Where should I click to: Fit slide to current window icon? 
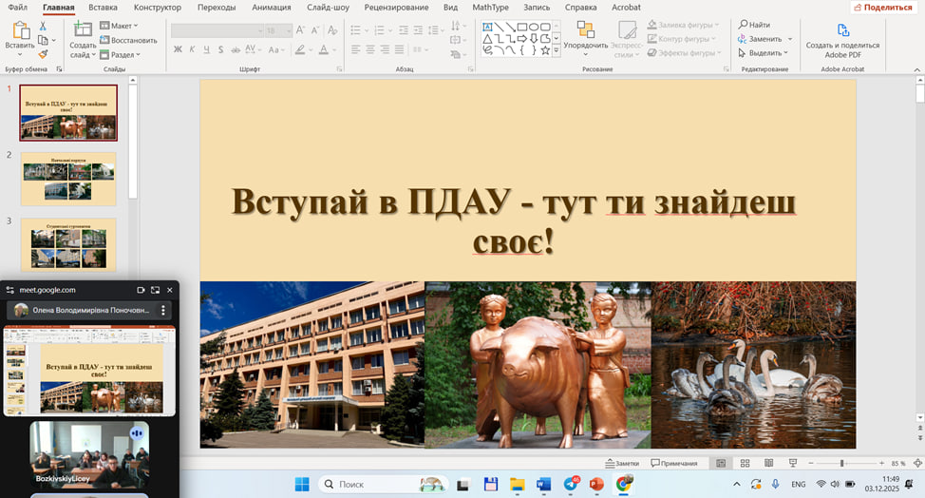tap(916, 463)
